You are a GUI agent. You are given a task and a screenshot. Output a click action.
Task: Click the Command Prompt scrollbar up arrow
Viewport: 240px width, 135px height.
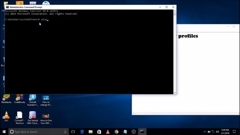(175, 11)
